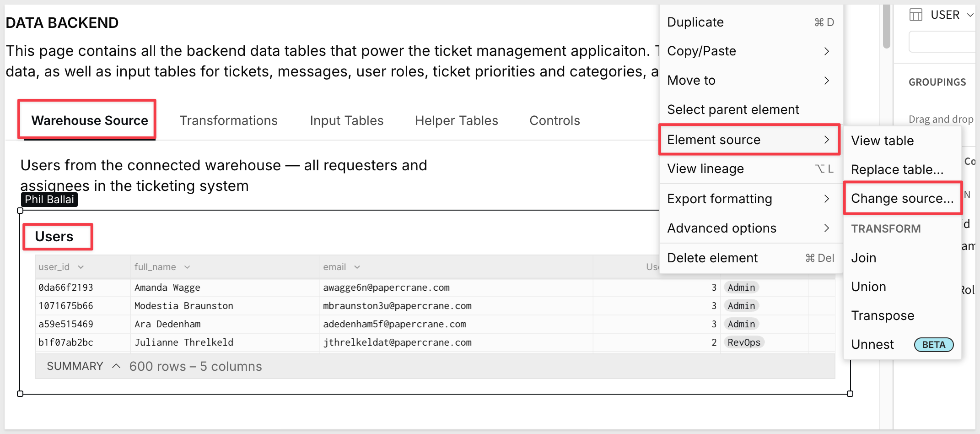
Task: Select the cell 0da66f2193
Action: pos(66,288)
